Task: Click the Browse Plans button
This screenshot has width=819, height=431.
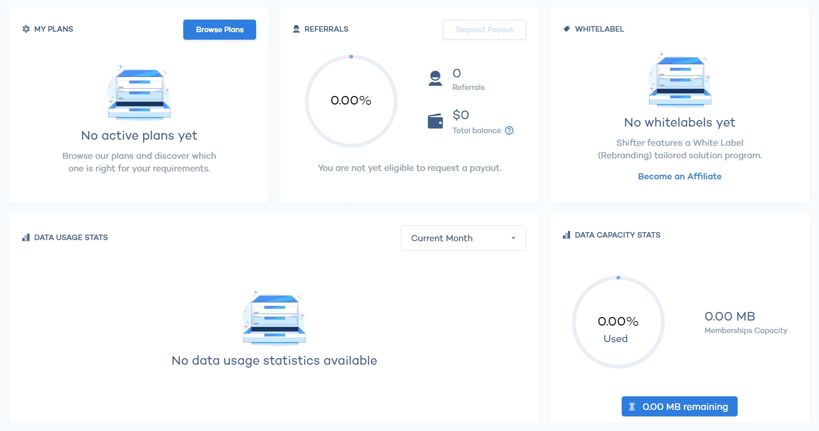Action: [220, 30]
